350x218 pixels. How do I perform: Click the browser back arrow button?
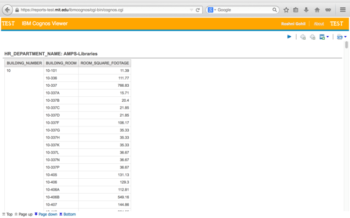point(8,10)
